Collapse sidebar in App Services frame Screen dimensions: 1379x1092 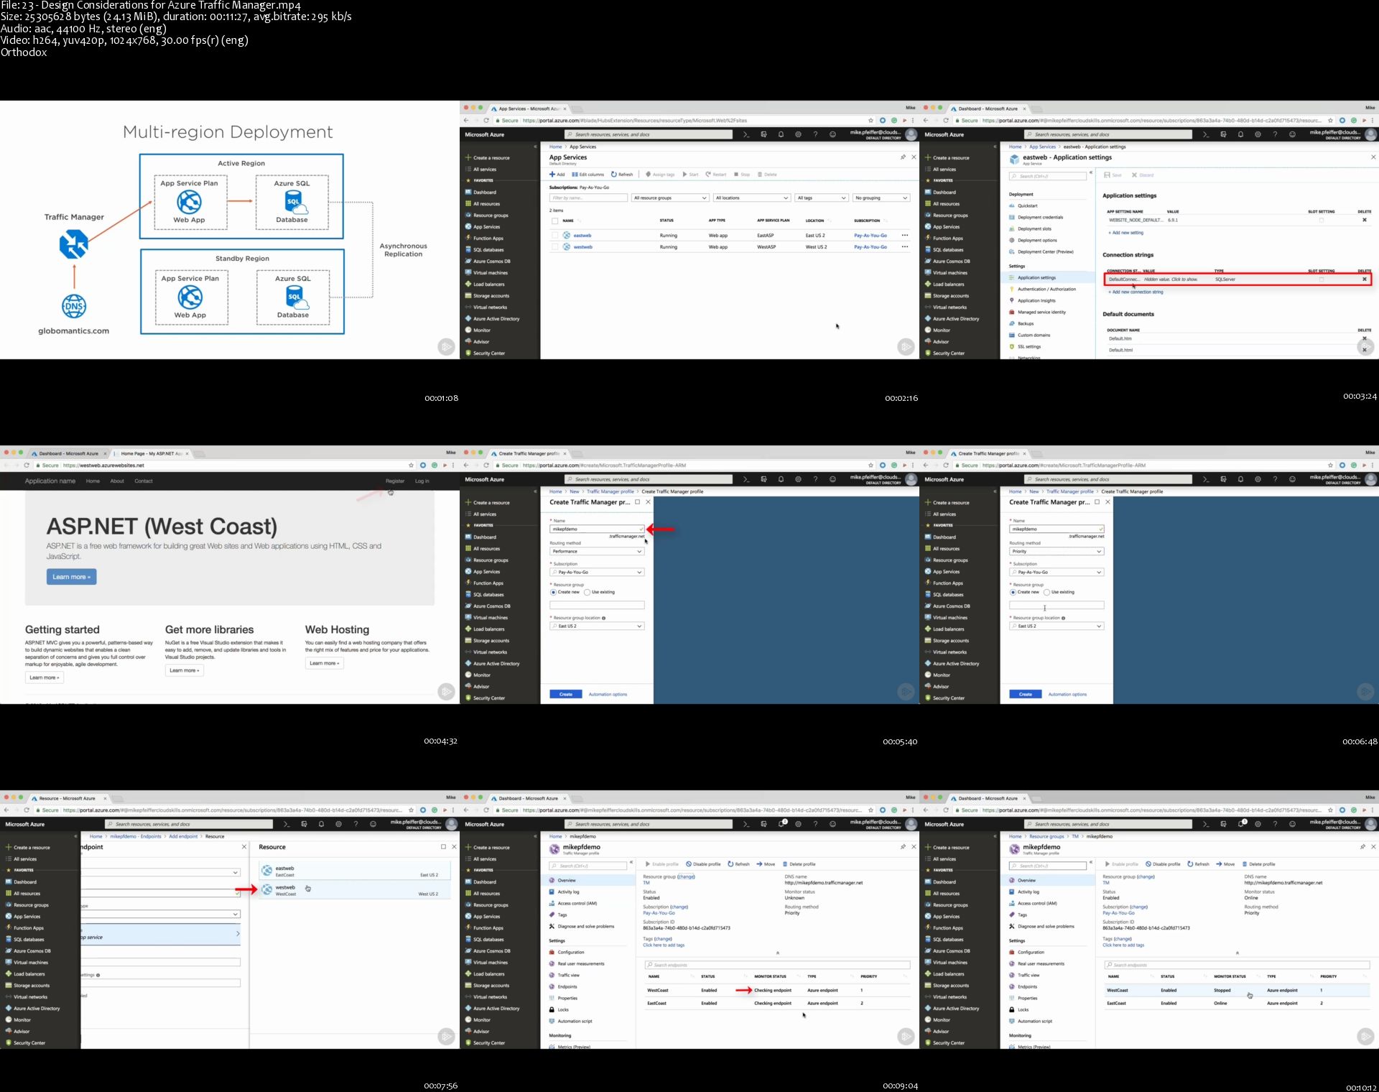[x=535, y=147]
